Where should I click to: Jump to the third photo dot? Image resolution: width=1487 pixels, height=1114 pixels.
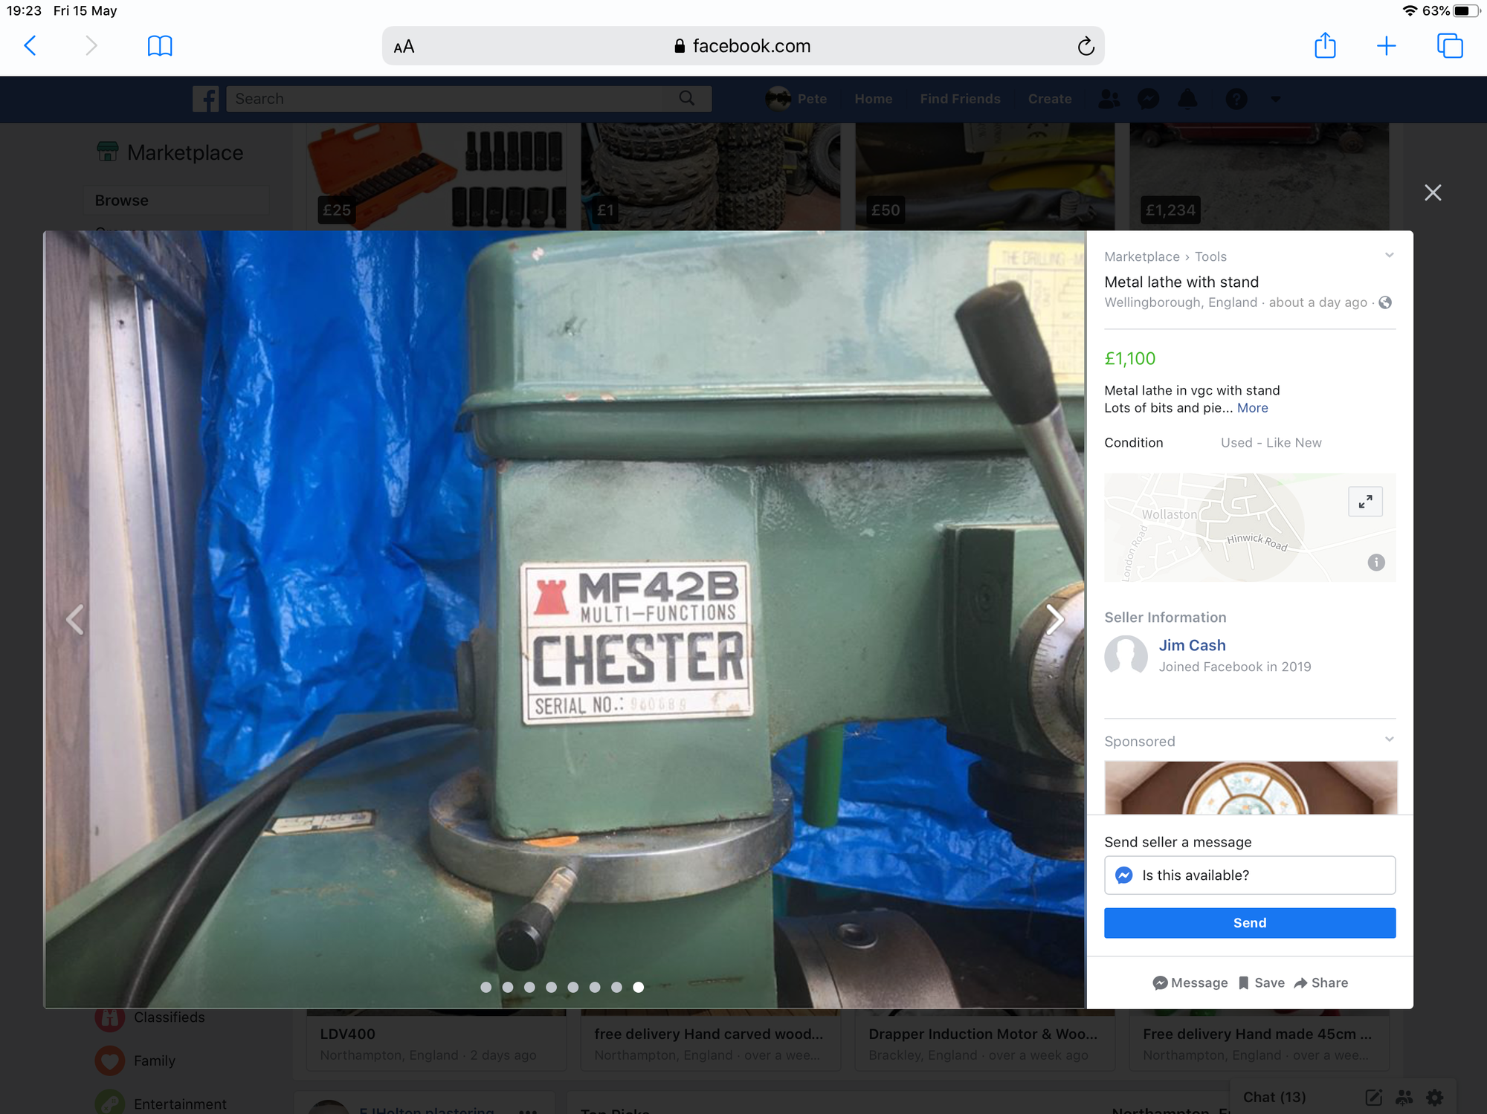coord(529,987)
